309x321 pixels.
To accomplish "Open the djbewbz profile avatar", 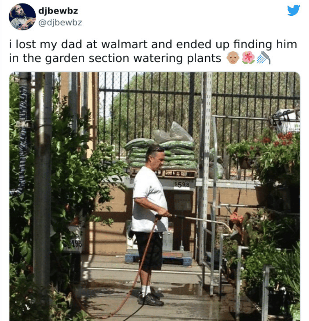I will pos(22,16).
